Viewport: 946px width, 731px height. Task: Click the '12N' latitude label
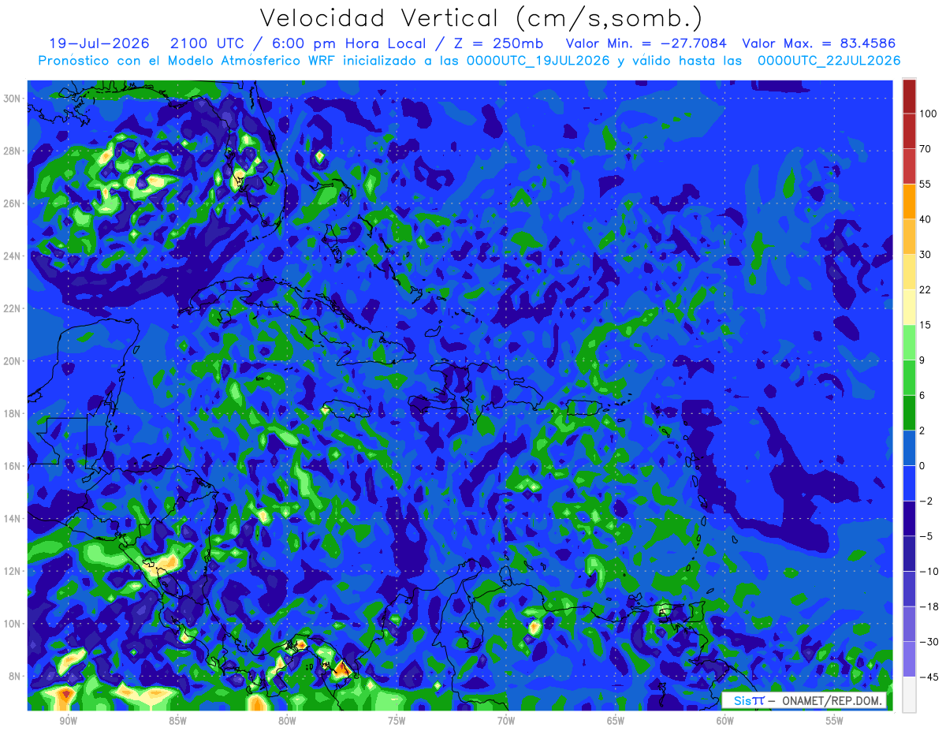[x=13, y=571]
